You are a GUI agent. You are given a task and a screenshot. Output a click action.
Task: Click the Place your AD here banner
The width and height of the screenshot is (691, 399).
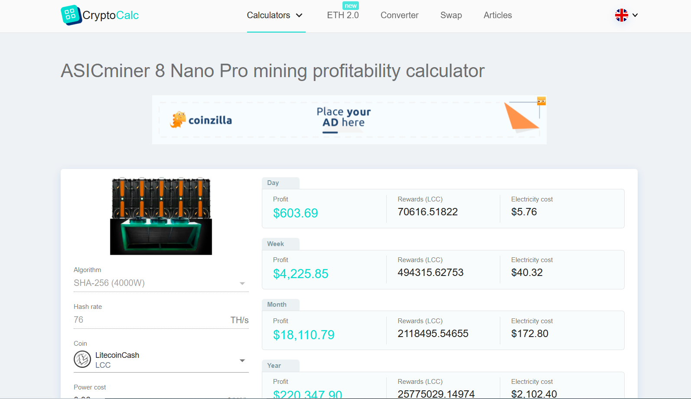[344, 118]
